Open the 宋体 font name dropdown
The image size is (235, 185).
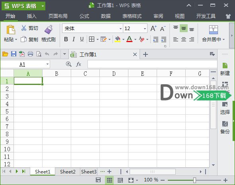[x=120, y=29]
